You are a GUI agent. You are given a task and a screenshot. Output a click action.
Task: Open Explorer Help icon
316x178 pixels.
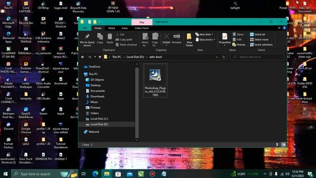coord(284,28)
